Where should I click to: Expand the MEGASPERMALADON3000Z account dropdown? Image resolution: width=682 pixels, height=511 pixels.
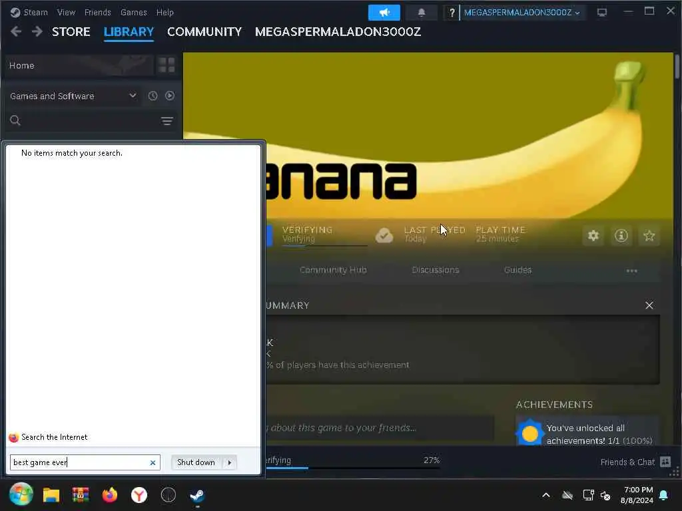coord(522,12)
